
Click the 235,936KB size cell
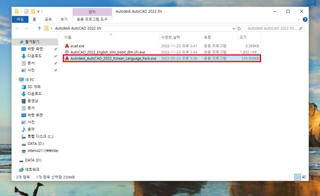coord(250,59)
